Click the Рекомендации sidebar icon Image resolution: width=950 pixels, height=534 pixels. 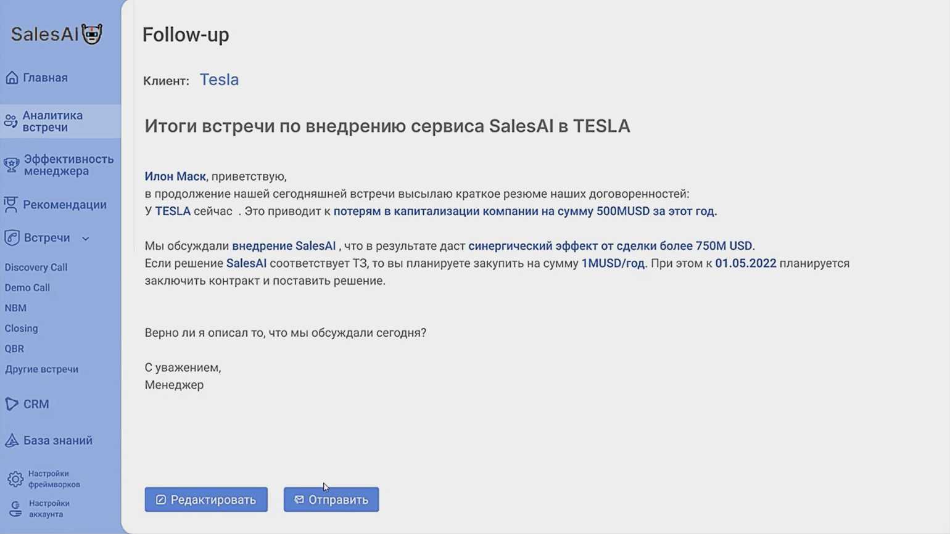[x=11, y=205]
